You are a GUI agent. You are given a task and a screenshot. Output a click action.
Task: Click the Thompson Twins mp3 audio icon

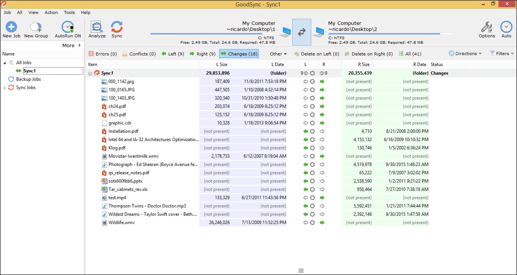(x=104, y=206)
